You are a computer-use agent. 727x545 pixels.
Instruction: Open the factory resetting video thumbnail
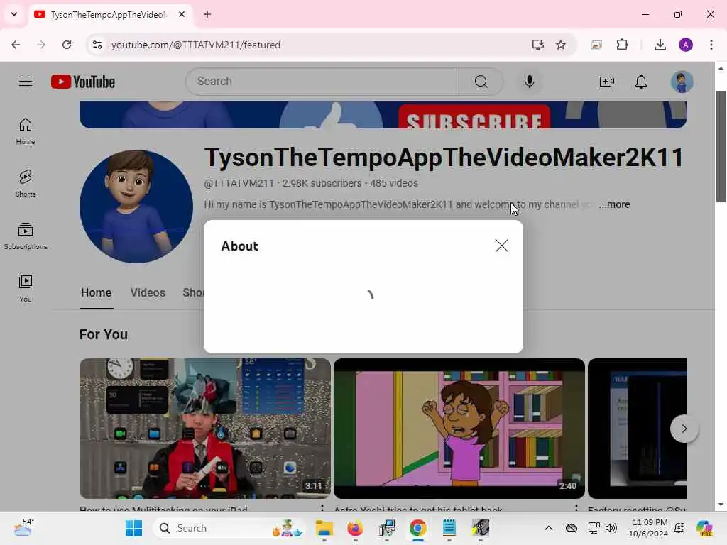(638, 428)
